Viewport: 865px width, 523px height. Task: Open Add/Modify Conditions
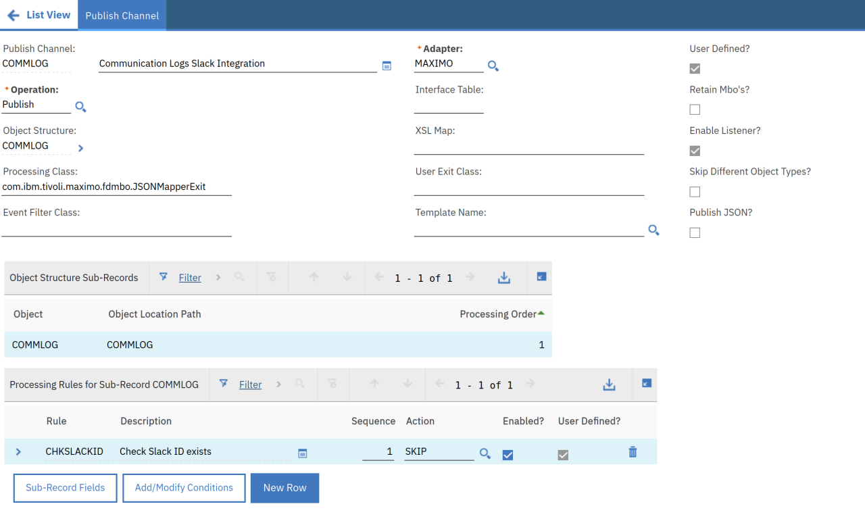pyautogui.click(x=184, y=488)
